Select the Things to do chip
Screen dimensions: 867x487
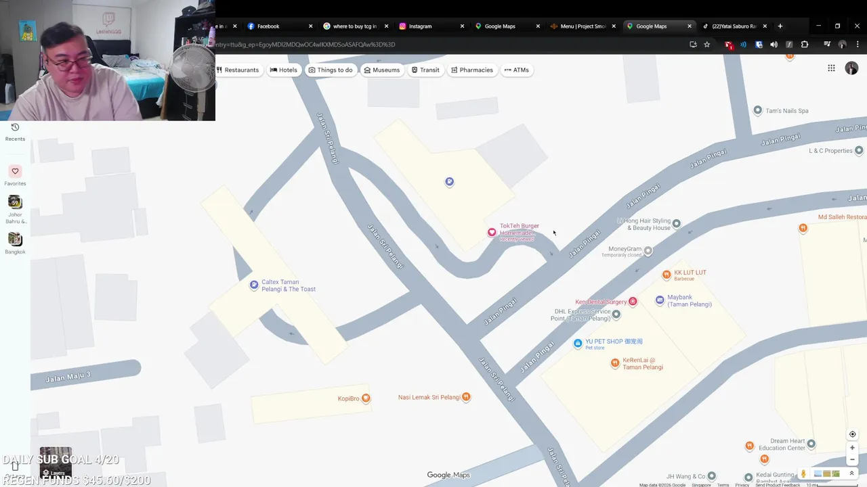point(331,70)
